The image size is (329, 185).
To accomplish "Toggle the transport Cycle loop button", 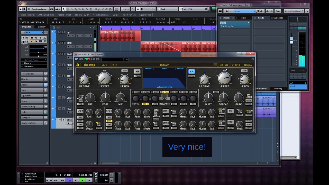I will click(x=69, y=180).
